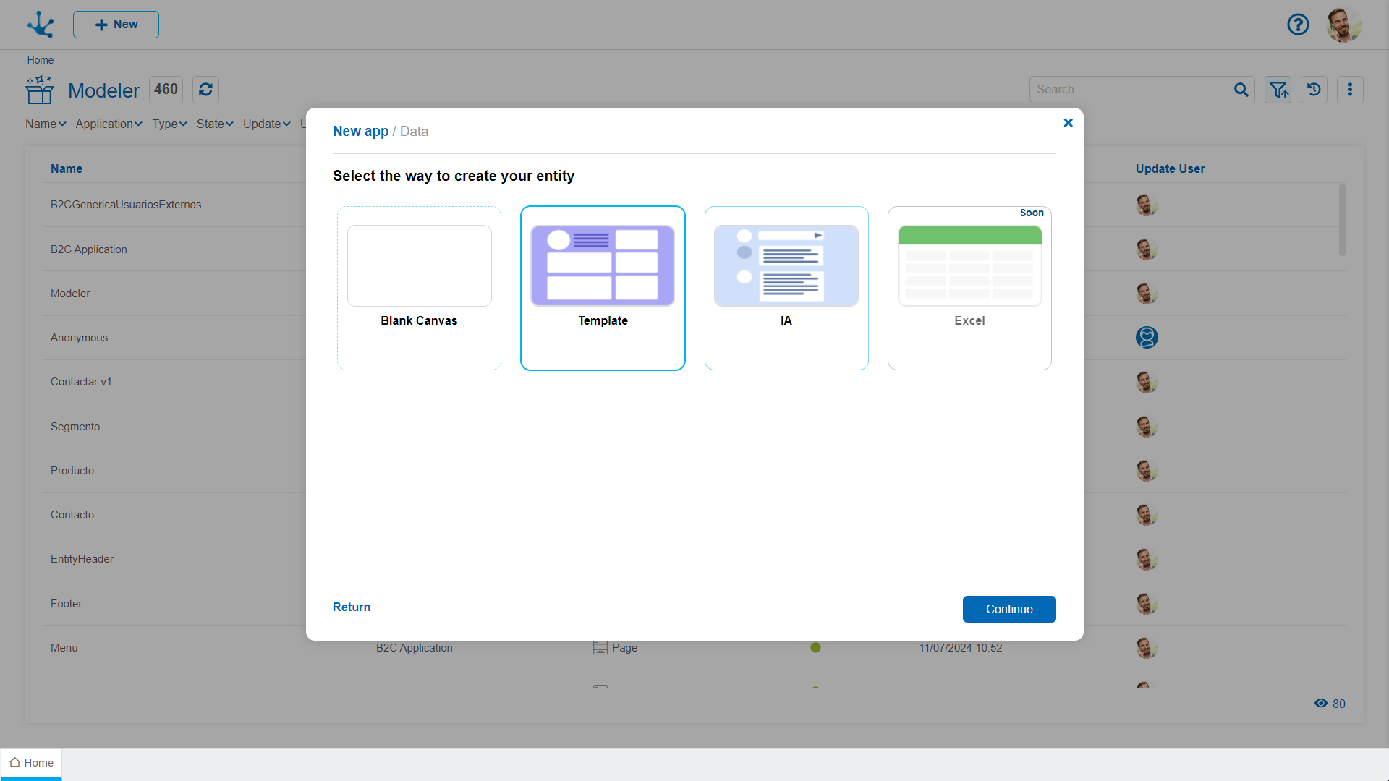Open the three-dot more options menu
1389x781 pixels.
1350,90
